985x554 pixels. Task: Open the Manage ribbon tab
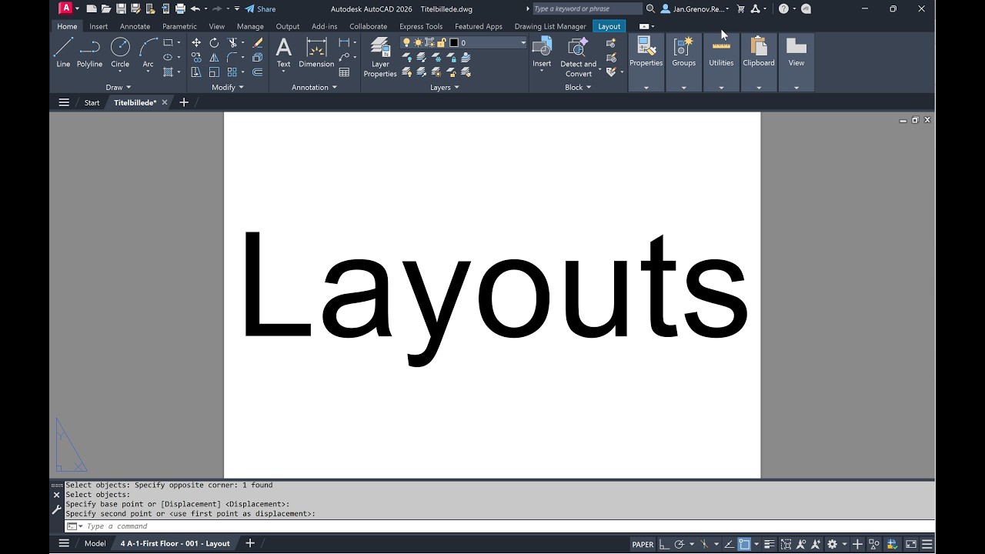click(x=250, y=26)
